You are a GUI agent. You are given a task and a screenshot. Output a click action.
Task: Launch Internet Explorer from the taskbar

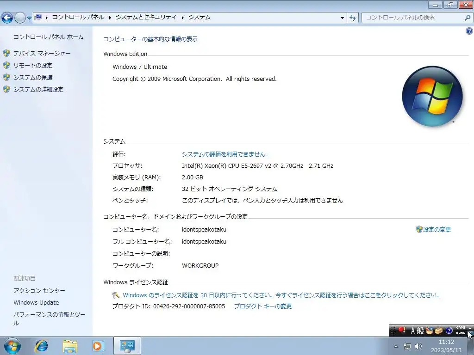(41, 346)
